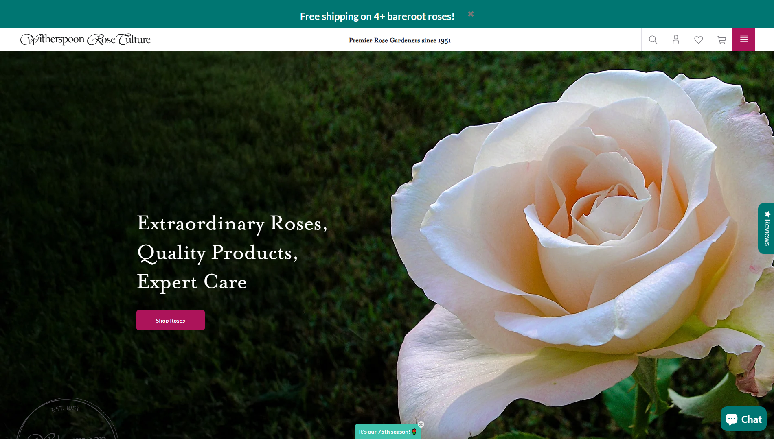Click the "It's our 75th season!" banner
Screen dimensions: 774x439
click(384, 432)
